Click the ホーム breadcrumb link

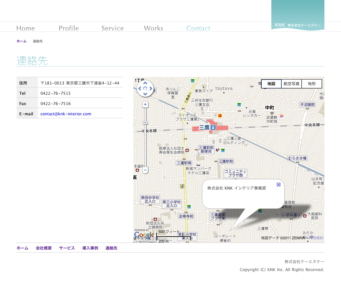[x=22, y=41]
